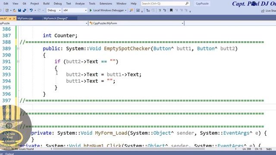Click the MyForm_Load function name
276x155 pixels.
(x=111, y=133)
